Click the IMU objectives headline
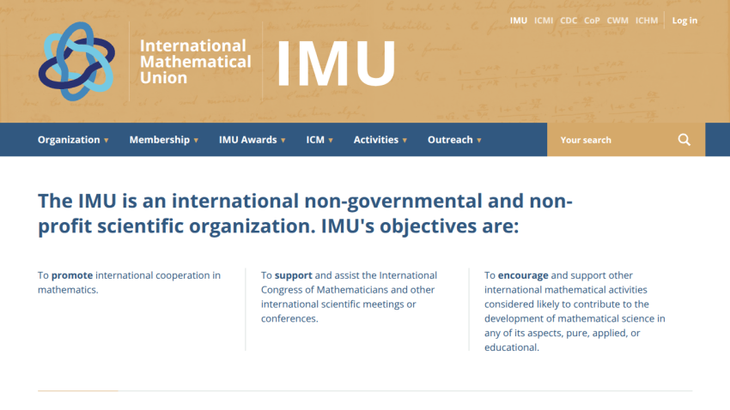Screen dimensions: 730x410 tap(305, 214)
